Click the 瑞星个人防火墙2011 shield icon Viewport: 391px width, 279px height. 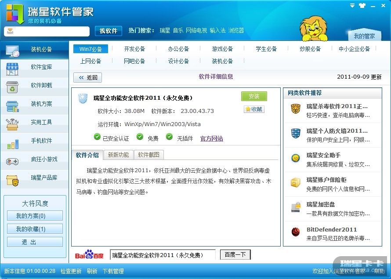pos(296,133)
